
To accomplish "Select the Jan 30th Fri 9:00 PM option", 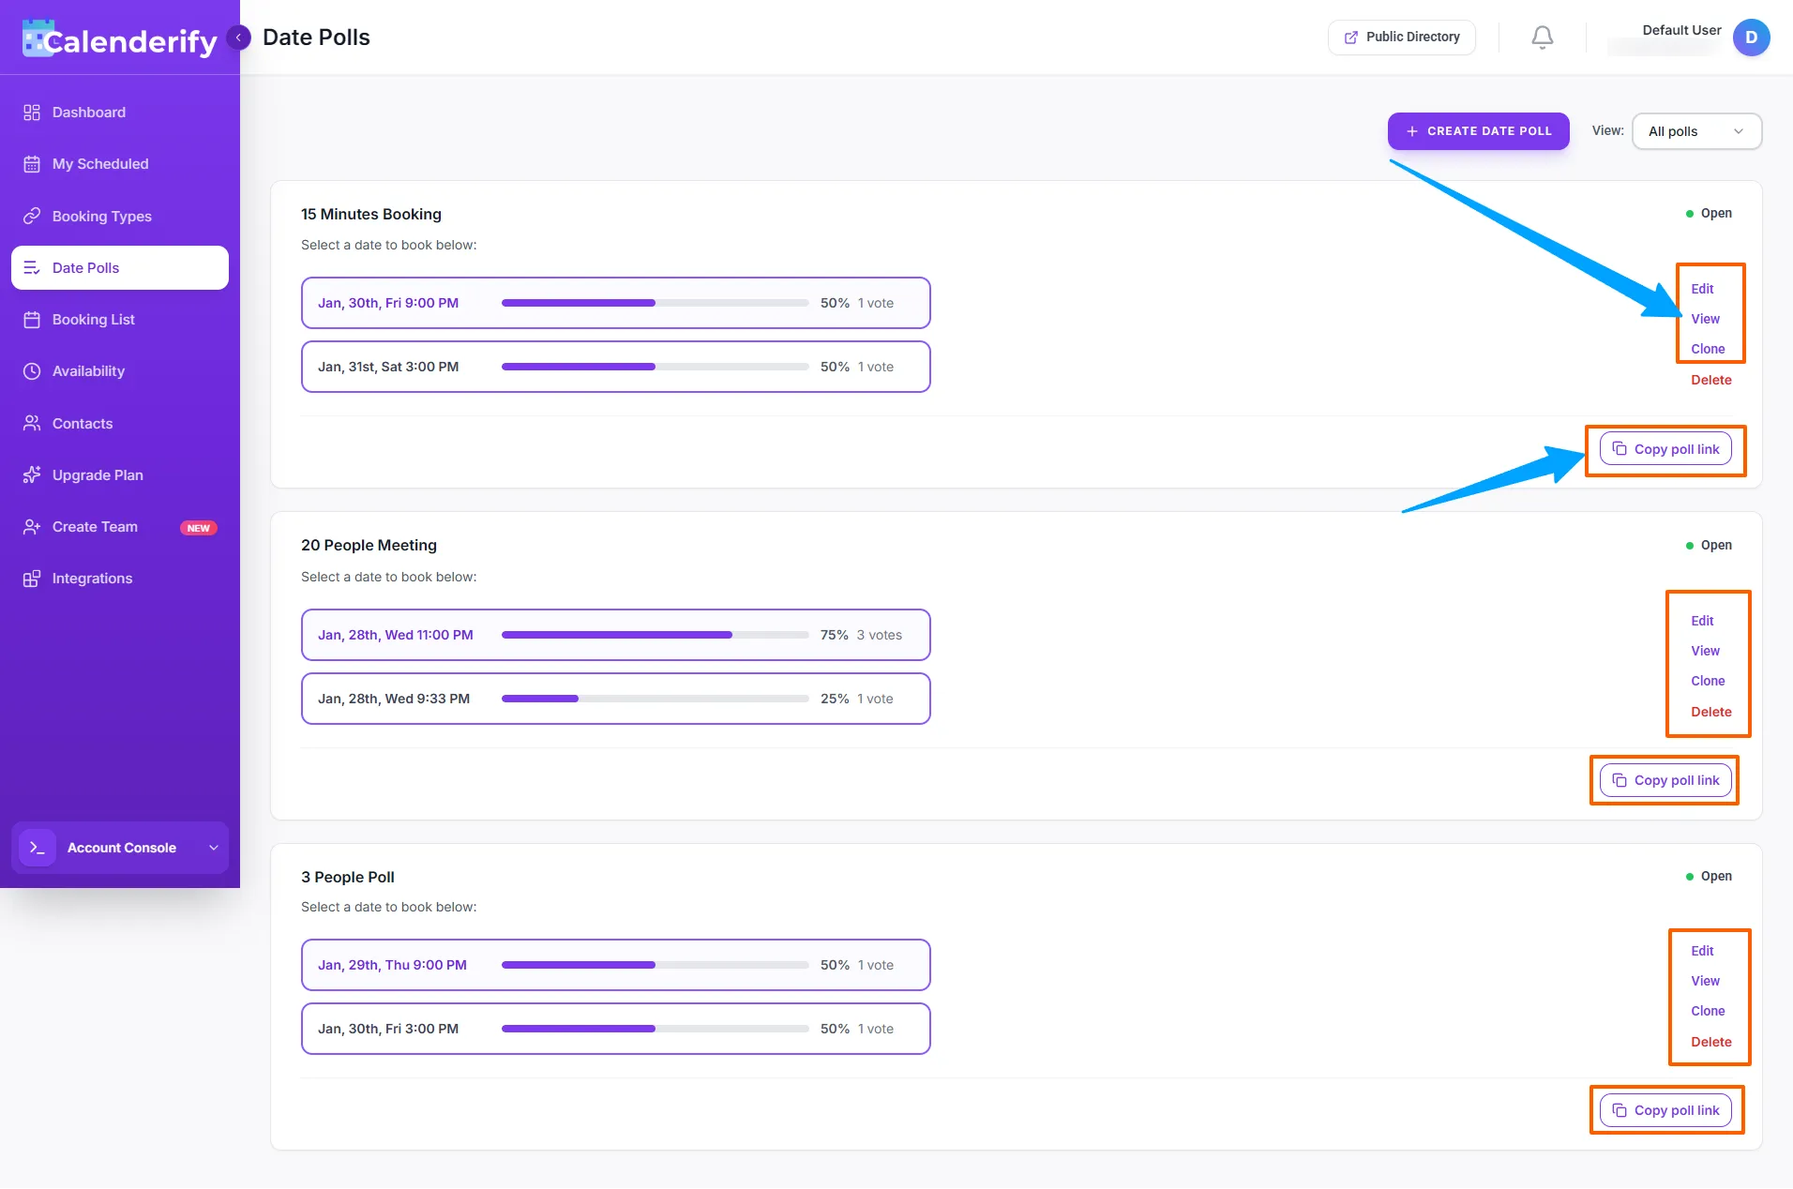I will point(614,302).
